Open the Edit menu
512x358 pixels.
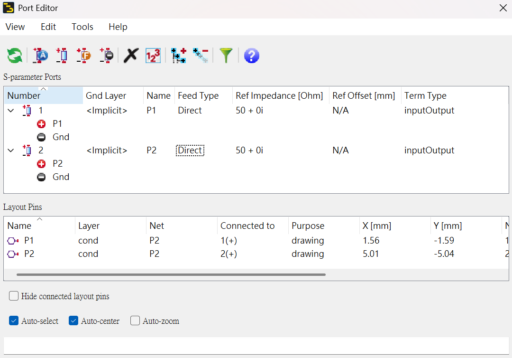click(x=48, y=27)
